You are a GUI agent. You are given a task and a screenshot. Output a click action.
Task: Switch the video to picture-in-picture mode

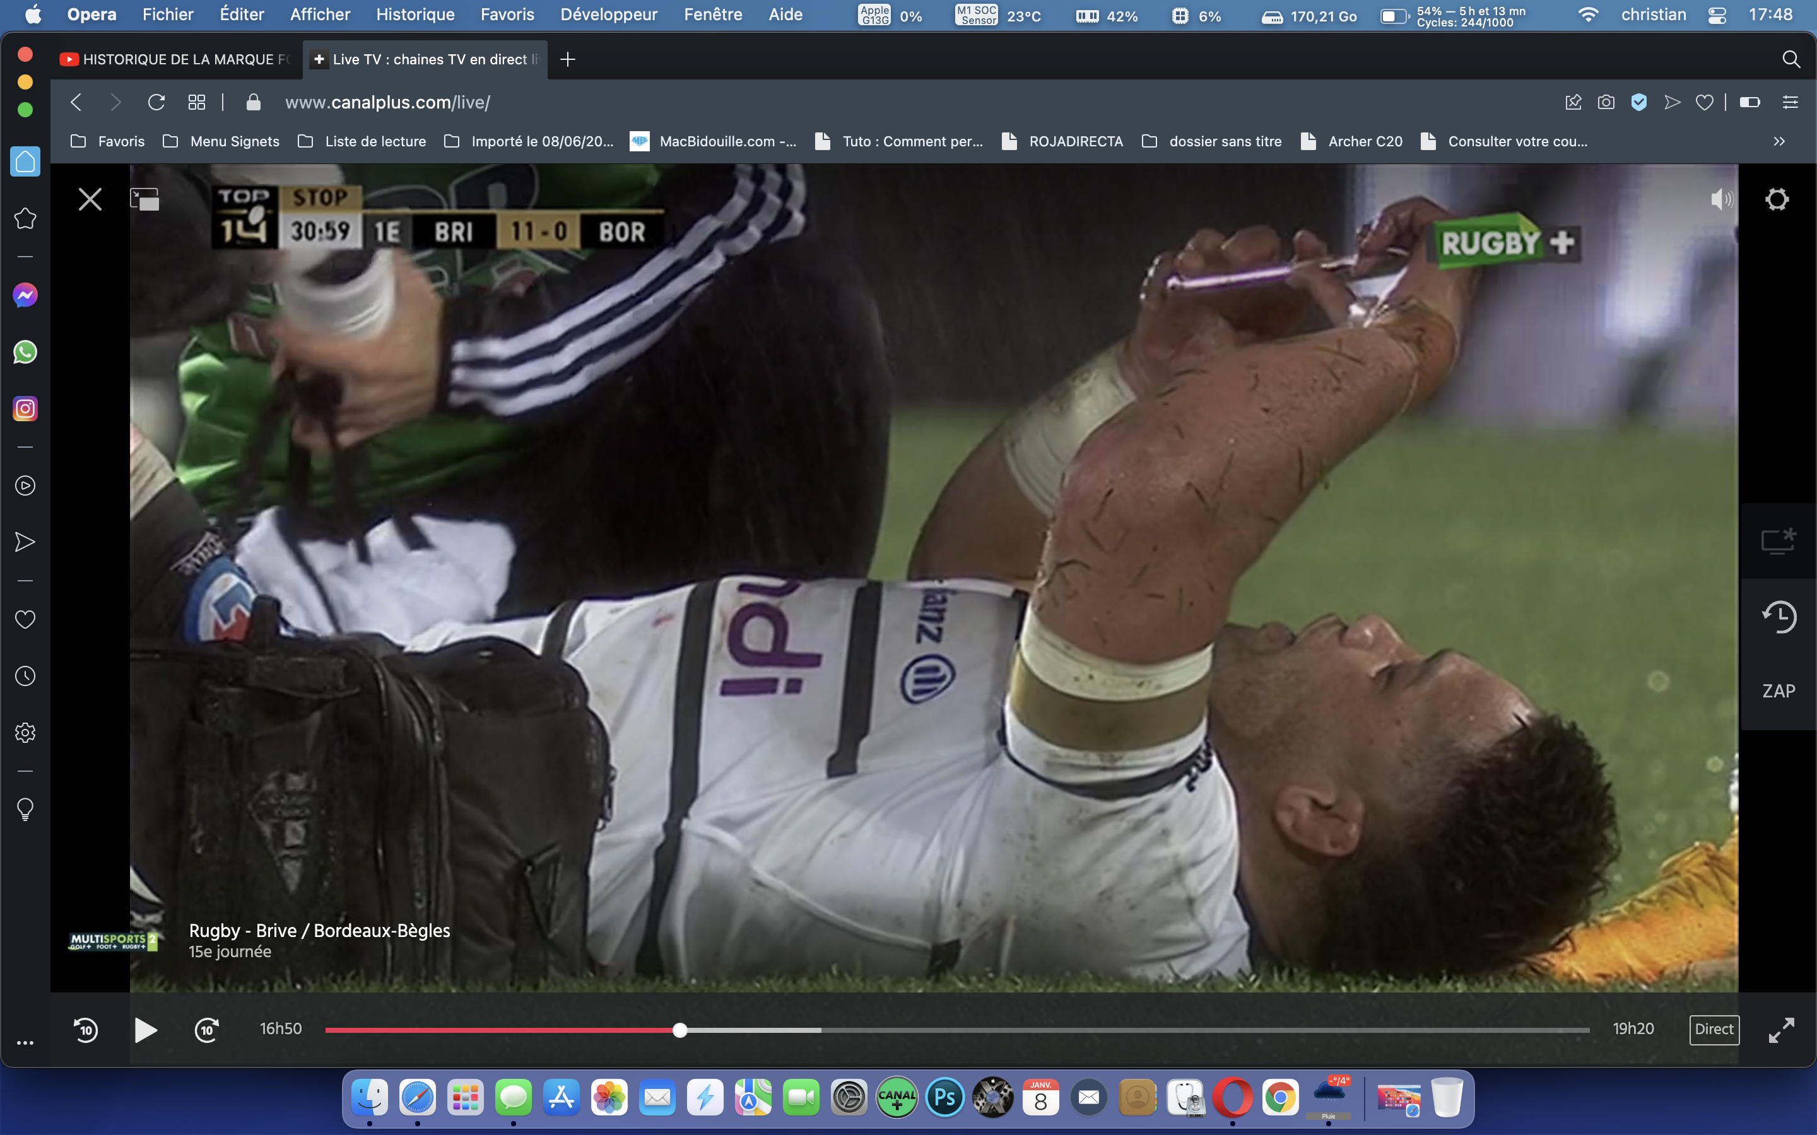tap(145, 200)
